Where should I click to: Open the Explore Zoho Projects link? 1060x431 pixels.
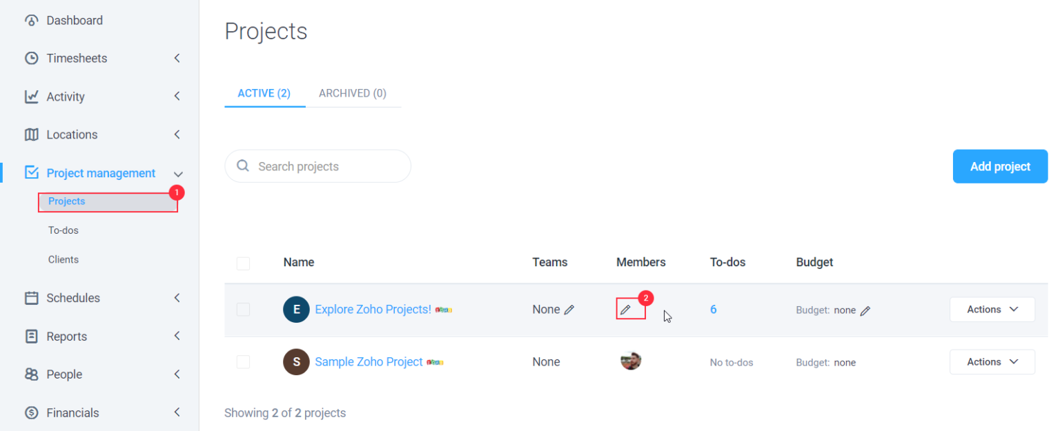[373, 309]
